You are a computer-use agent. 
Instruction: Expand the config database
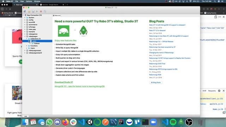25,20
